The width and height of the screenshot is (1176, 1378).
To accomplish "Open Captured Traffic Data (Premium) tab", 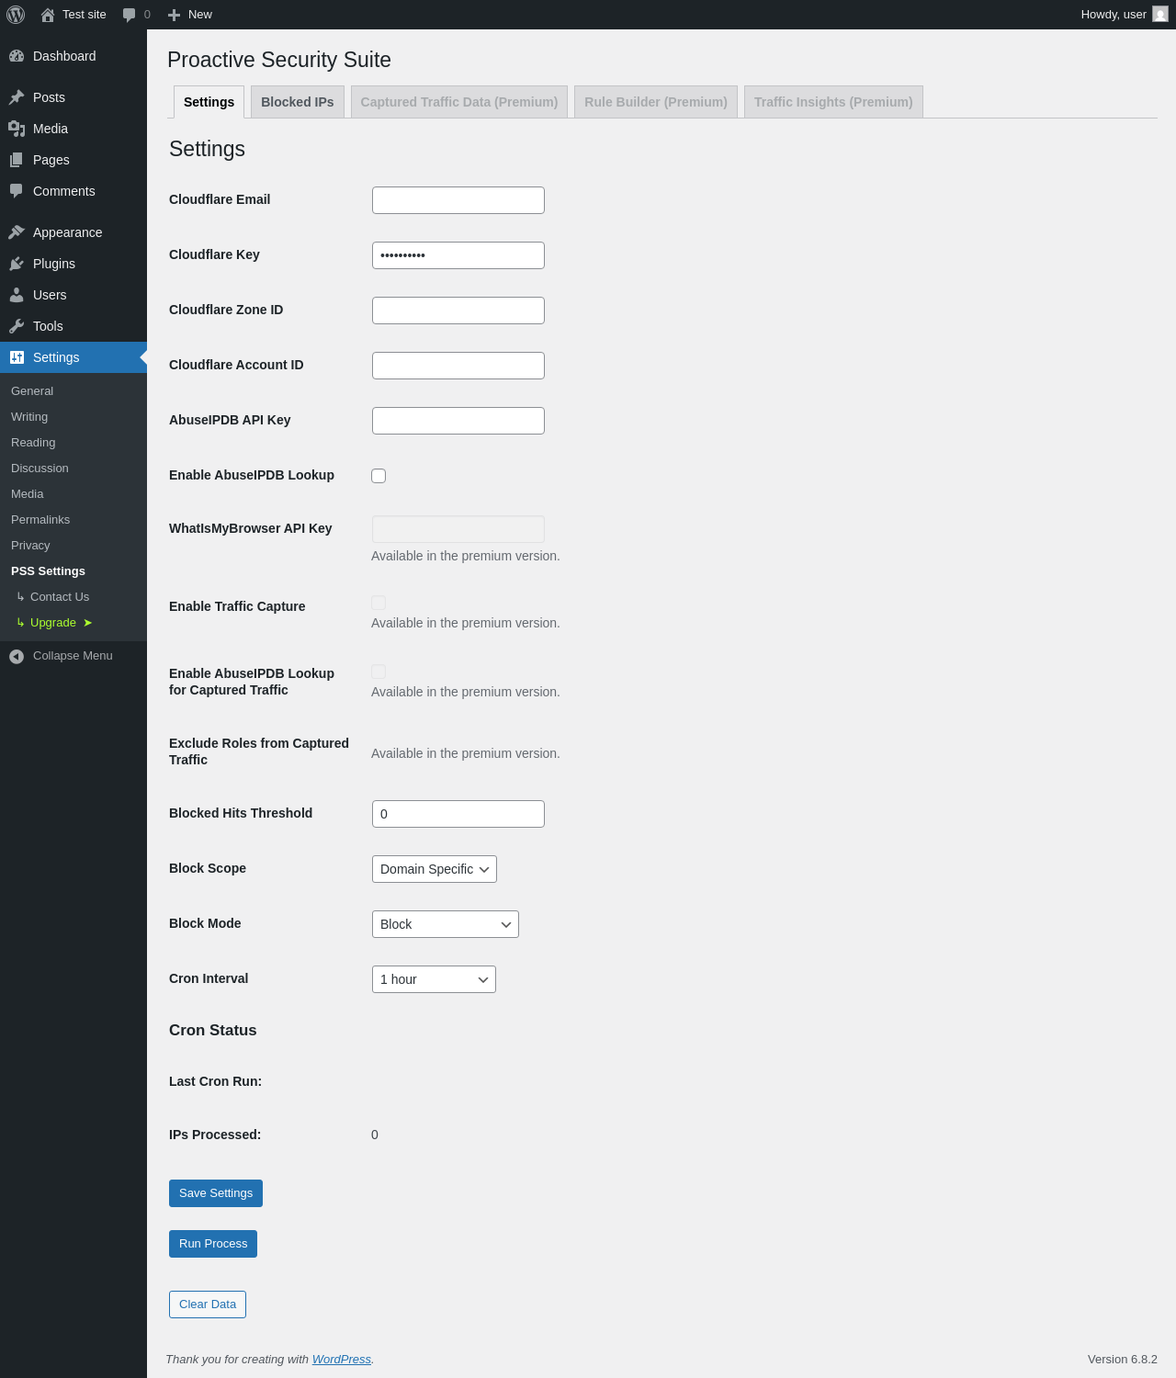I will 459,102.
